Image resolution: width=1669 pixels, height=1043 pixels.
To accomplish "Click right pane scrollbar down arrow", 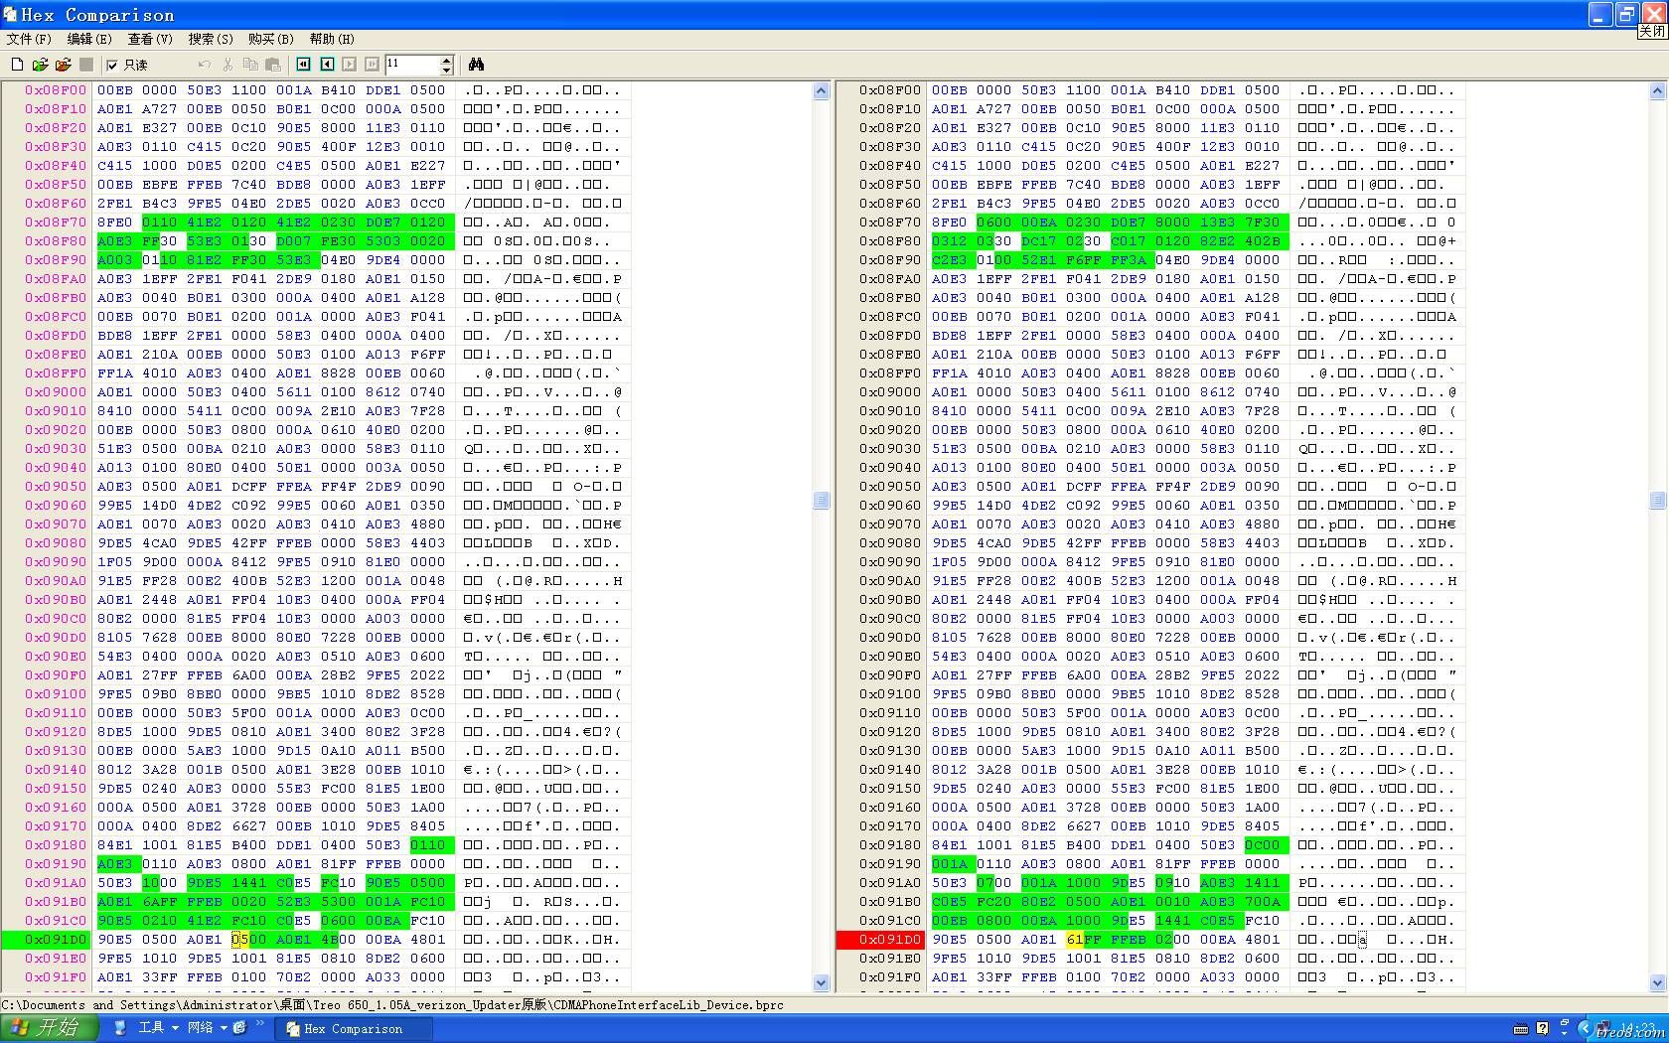I will 1657,983.
